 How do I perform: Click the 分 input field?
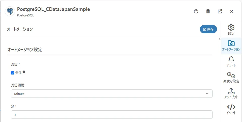[112, 115]
